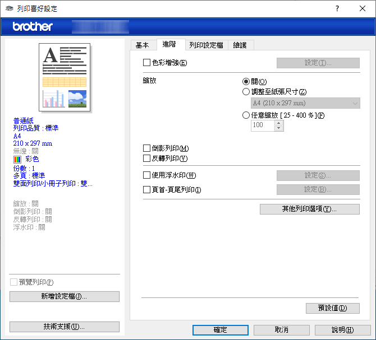Open the 列印設定檔 tab
The height and width of the screenshot is (340, 376).
(206, 45)
